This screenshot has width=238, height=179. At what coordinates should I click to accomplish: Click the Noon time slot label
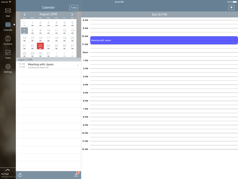(85, 52)
